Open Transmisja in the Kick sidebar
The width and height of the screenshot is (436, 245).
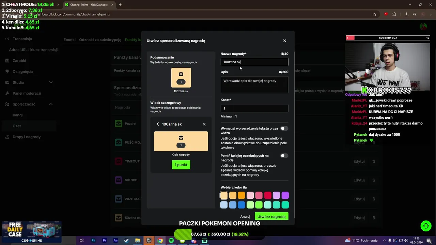point(22,39)
